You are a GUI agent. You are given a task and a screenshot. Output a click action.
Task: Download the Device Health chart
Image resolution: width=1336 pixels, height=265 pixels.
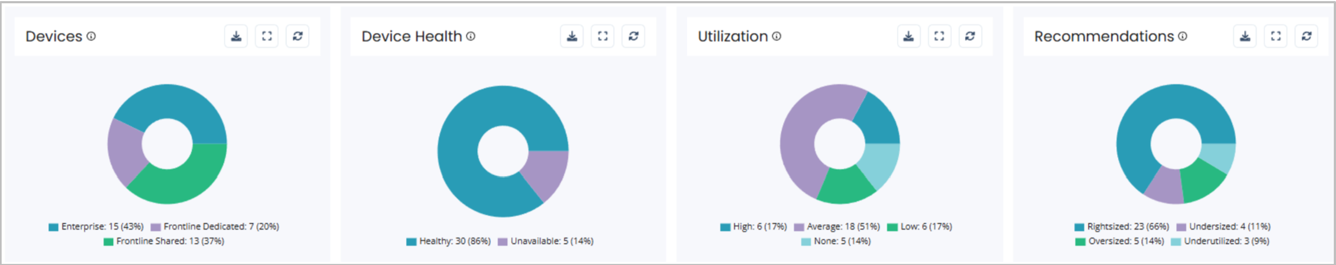click(572, 36)
